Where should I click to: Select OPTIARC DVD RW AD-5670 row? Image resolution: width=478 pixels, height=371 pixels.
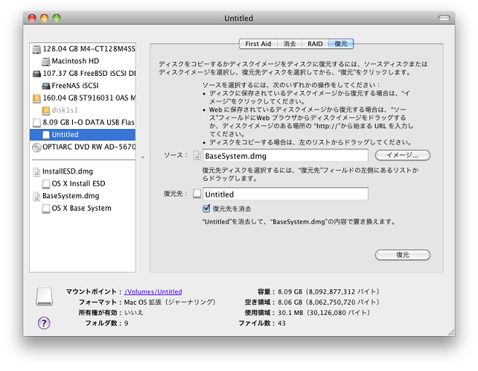[82, 147]
